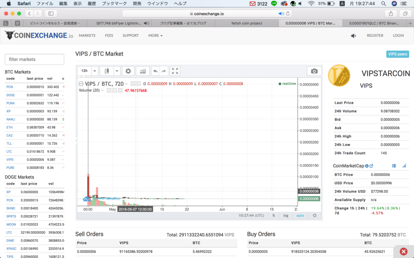Expand the VIPS / BTC, 720 title arrow
Viewport: 414px width, 258px height.
point(126,84)
